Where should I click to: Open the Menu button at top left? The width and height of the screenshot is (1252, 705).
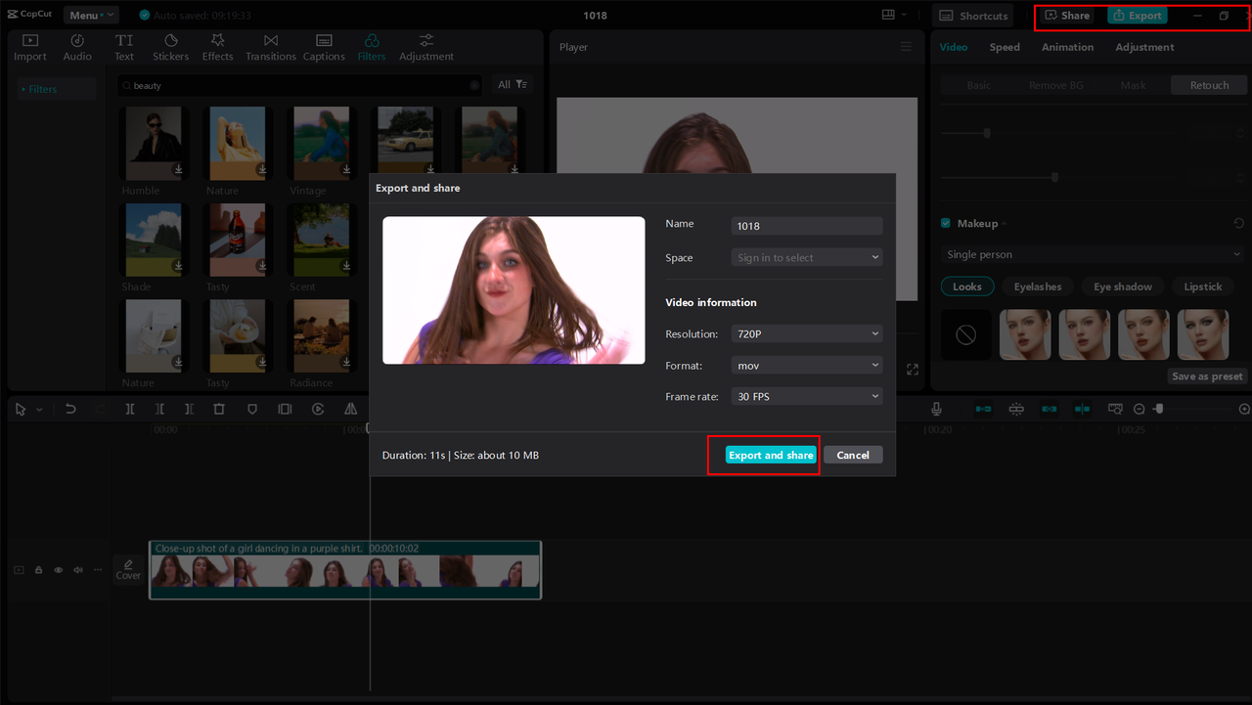point(90,15)
